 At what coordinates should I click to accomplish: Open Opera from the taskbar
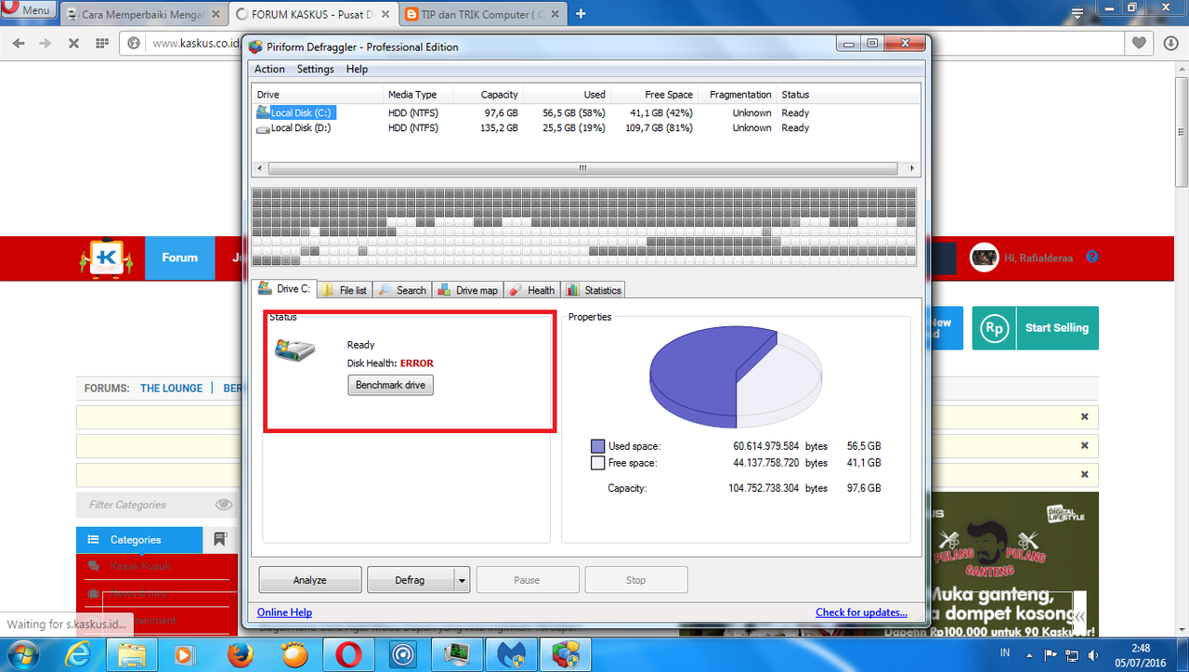(349, 654)
